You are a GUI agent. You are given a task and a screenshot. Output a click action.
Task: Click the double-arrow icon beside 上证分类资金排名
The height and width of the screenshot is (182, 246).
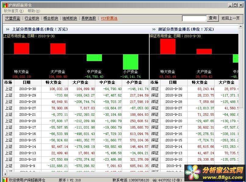[x=8, y=29]
